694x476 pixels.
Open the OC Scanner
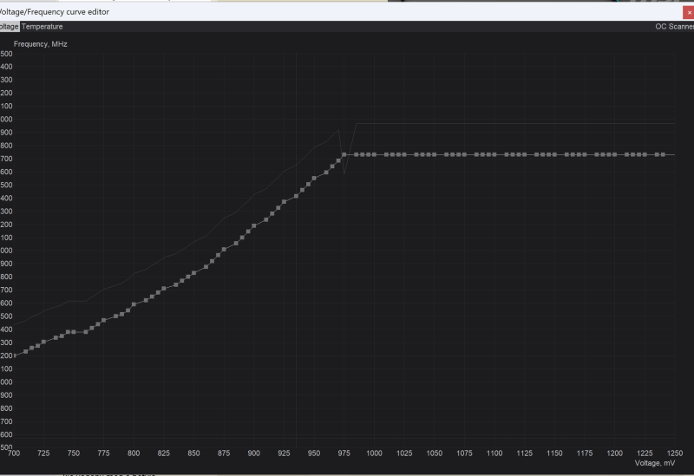(x=675, y=27)
